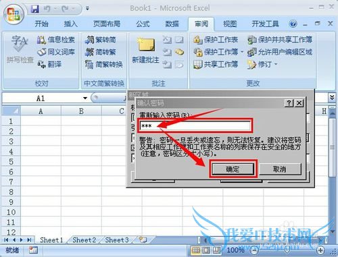The image size is (338, 257).
Task: Open the 开始 tab
Action: click(41, 24)
